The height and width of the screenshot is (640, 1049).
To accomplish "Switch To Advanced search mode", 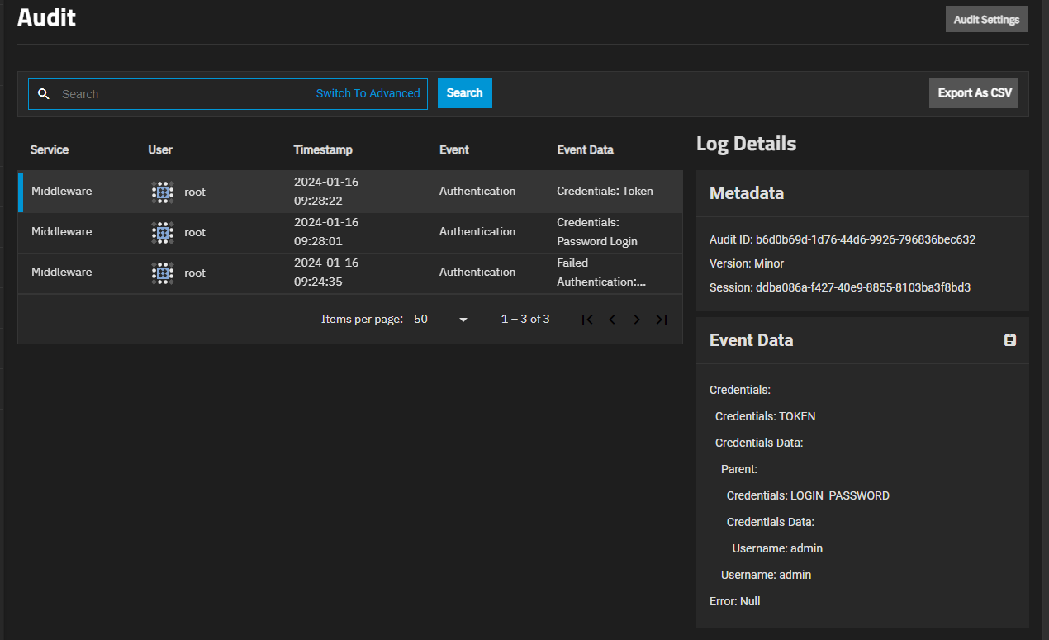I will pos(368,94).
